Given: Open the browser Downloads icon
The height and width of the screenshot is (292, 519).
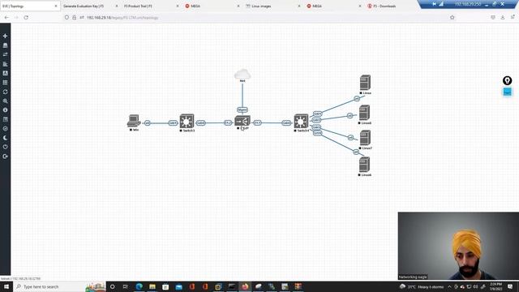Looking at the screenshot, I should (503, 17).
